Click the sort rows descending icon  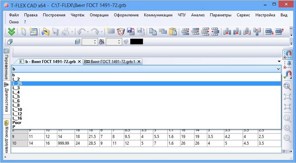[x=269, y=32]
